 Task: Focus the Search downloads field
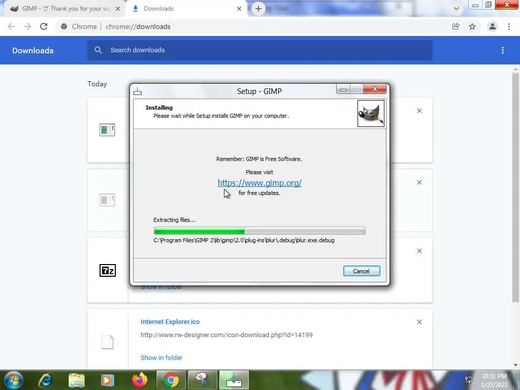[259, 50]
